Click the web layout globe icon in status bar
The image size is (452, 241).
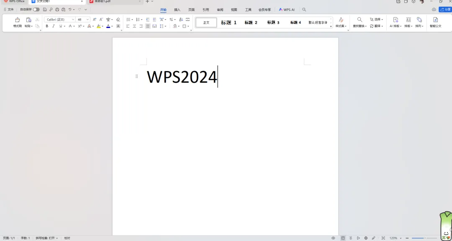click(x=366, y=238)
